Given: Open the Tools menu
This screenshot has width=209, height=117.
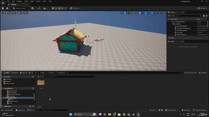Looking at the screenshot, I should (26, 1).
